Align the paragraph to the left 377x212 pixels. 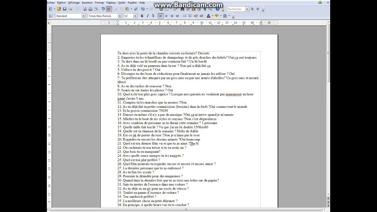[161, 16]
